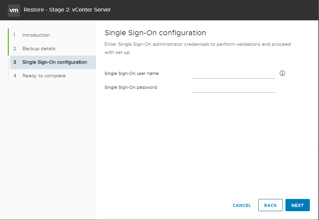Click step number 1 in the wizard sidebar

14,35
